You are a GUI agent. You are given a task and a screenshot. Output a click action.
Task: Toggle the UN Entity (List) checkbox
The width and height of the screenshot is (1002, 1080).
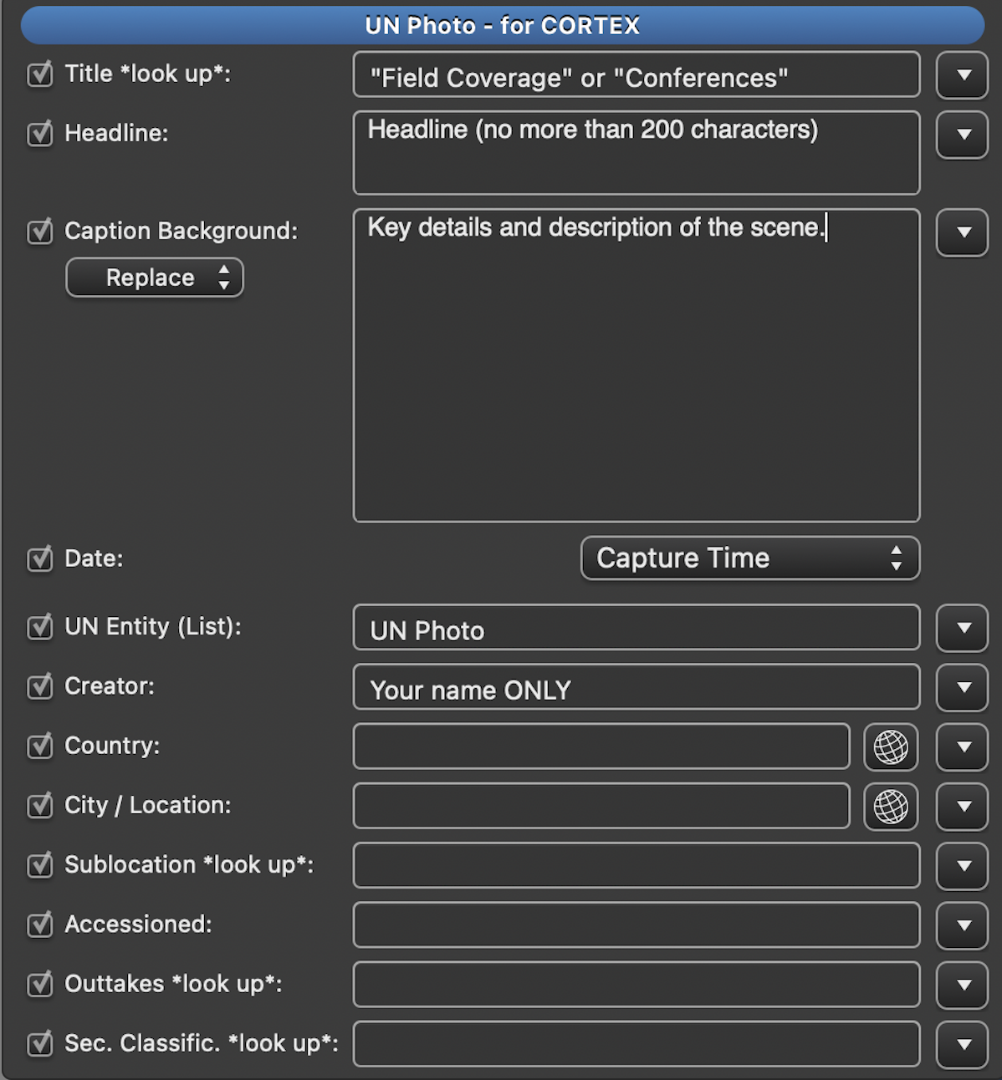click(x=40, y=626)
